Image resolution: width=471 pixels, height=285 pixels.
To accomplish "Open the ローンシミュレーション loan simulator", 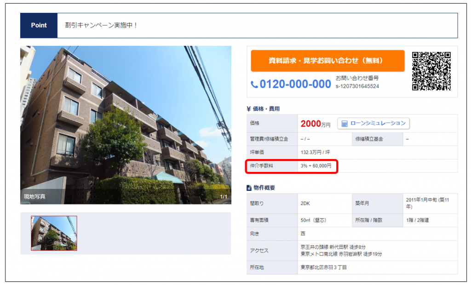I will (373, 123).
